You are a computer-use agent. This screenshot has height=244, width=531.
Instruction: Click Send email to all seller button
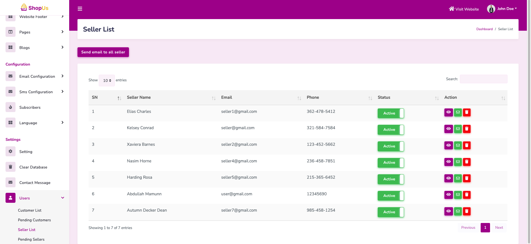click(x=103, y=52)
